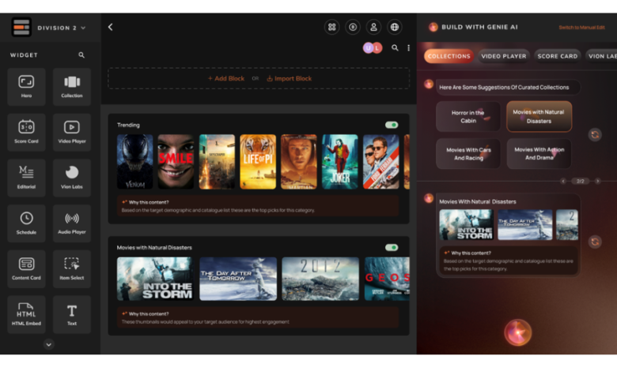Refresh the curated collection suggestions
The image size is (617, 371).
pos(595,135)
